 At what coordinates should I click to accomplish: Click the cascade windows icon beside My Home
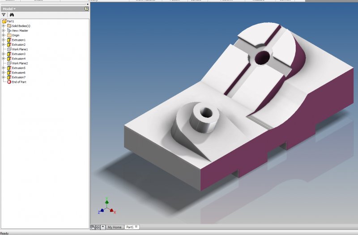point(93,227)
